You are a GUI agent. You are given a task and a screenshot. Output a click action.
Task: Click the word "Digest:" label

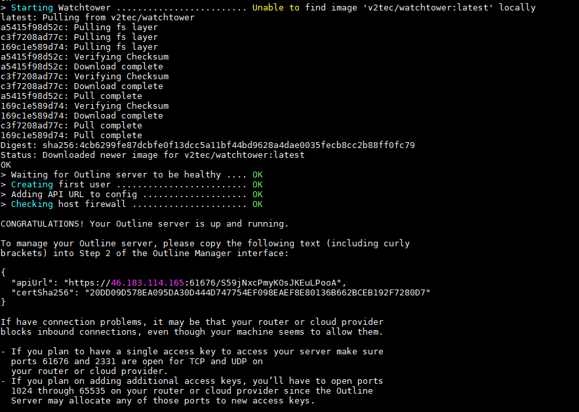click(19, 145)
